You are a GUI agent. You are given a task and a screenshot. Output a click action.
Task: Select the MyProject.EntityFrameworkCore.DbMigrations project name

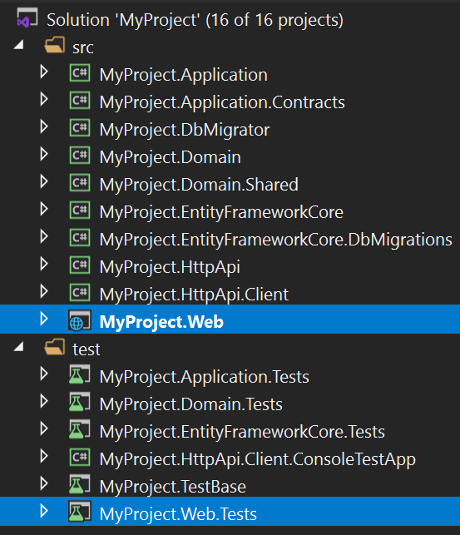(276, 240)
